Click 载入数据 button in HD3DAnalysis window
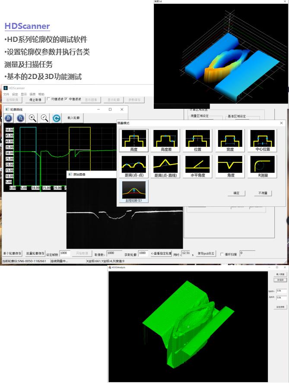Image resolution: width=289 pixels, height=383 pixels. point(280,274)
